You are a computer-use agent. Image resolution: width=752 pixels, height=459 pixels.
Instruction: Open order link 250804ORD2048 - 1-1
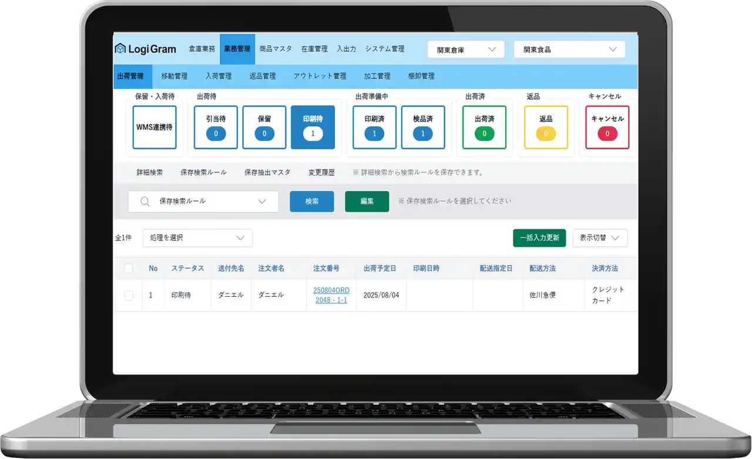(x=331, y=295)
